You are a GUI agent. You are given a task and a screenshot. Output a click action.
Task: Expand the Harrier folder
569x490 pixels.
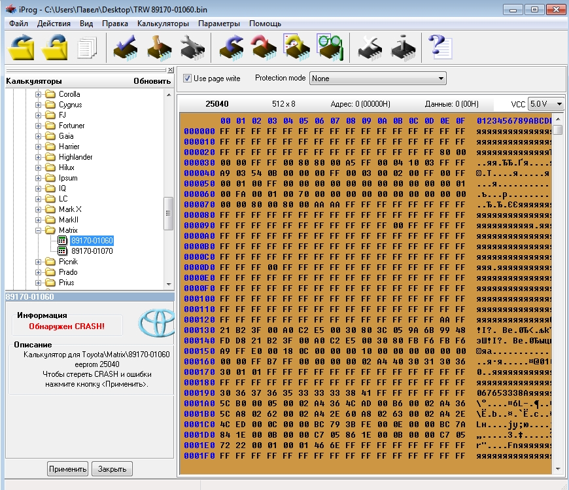pos(38,147)
